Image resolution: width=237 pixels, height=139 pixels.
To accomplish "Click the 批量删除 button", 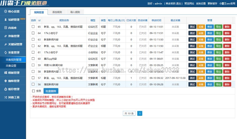I will (51, 91).
